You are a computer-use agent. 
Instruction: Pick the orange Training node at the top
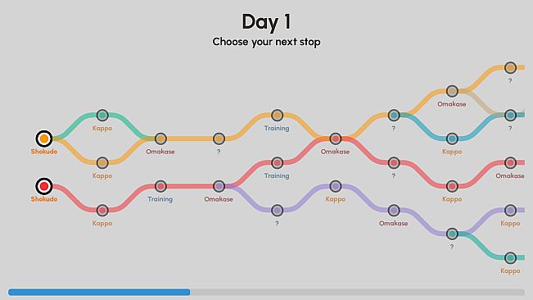[x=277, y=116]
